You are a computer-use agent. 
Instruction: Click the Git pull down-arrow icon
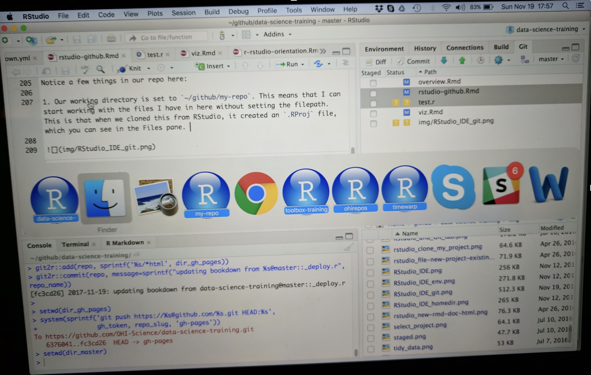click(x=444, y=60)
